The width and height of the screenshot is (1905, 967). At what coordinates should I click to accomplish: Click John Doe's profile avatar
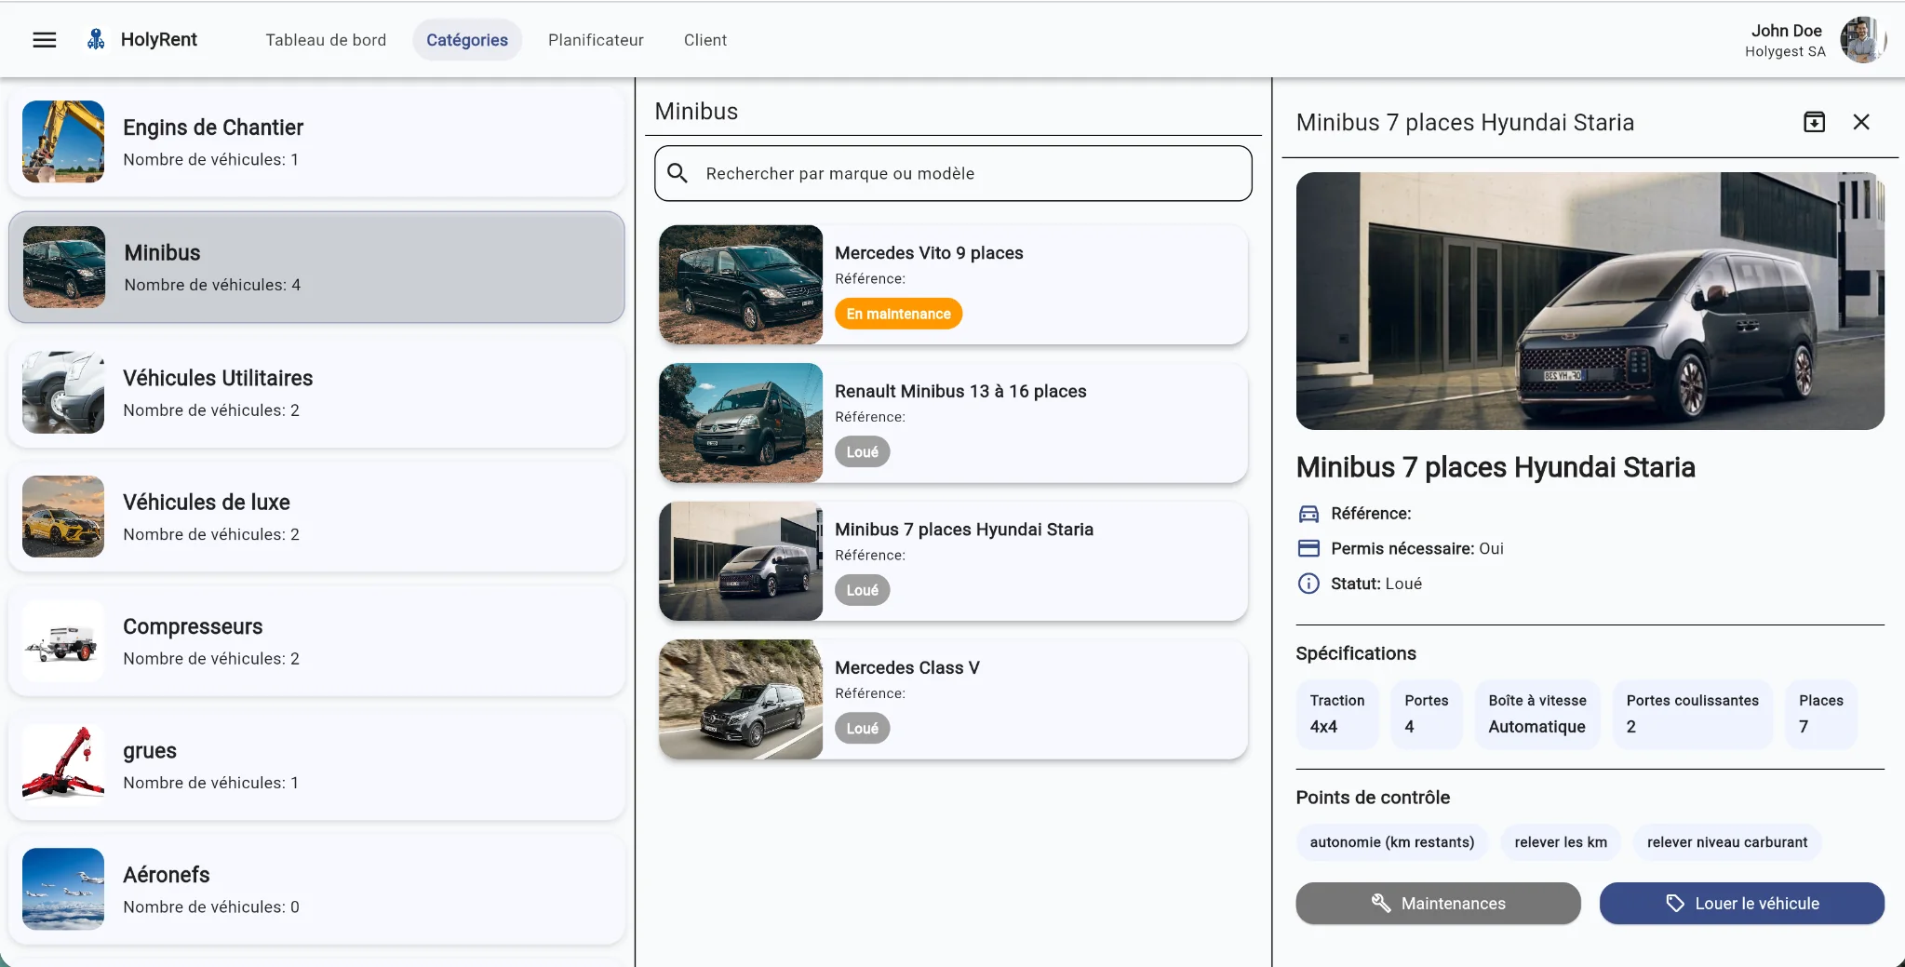(1861, 40)
